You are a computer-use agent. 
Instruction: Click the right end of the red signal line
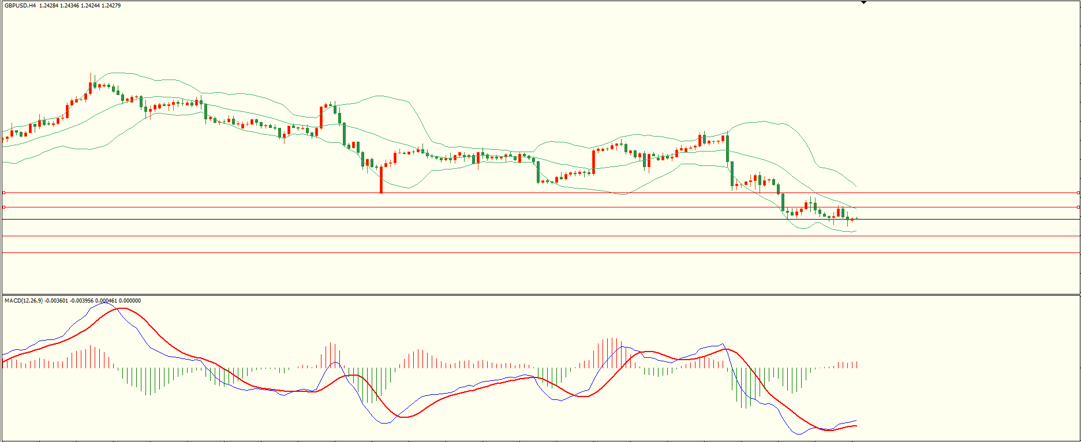click(x=856, y=426)
